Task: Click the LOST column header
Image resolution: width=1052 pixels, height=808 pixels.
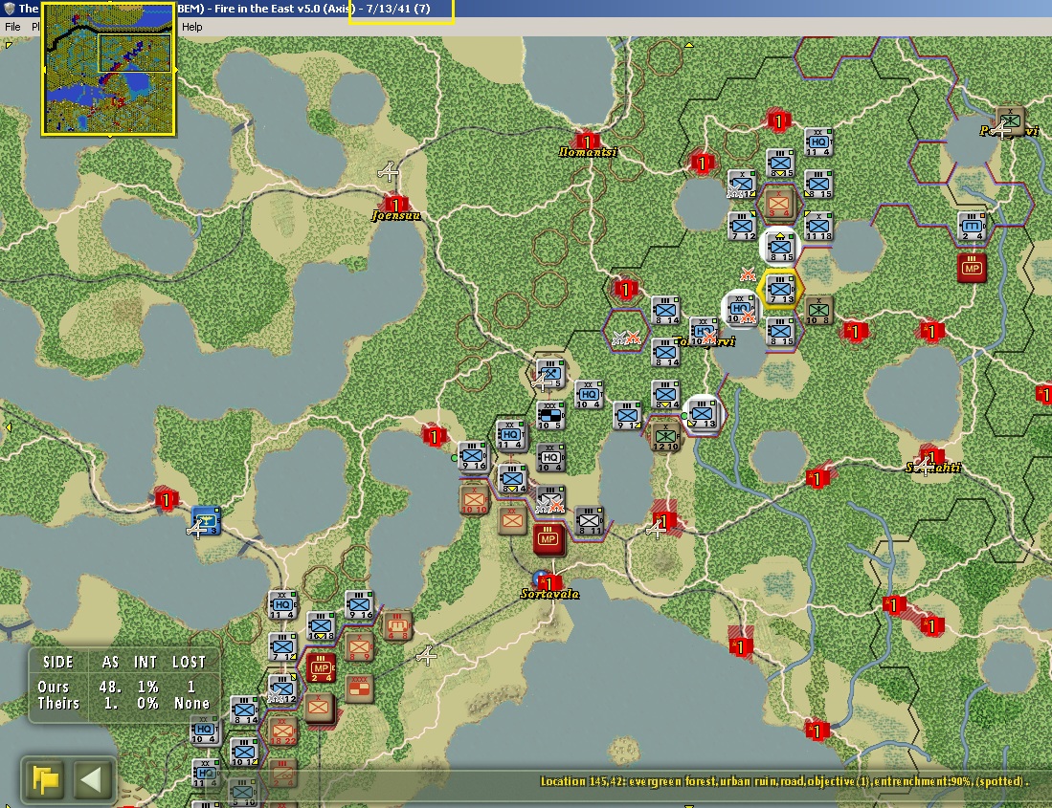Action: pos(190,662)
